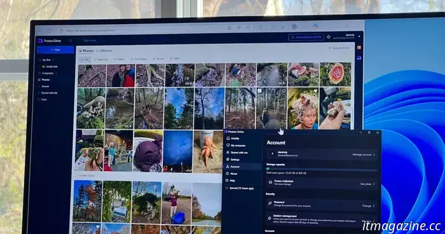Open Help in desktop app sidebar

[x=230, y=181]
